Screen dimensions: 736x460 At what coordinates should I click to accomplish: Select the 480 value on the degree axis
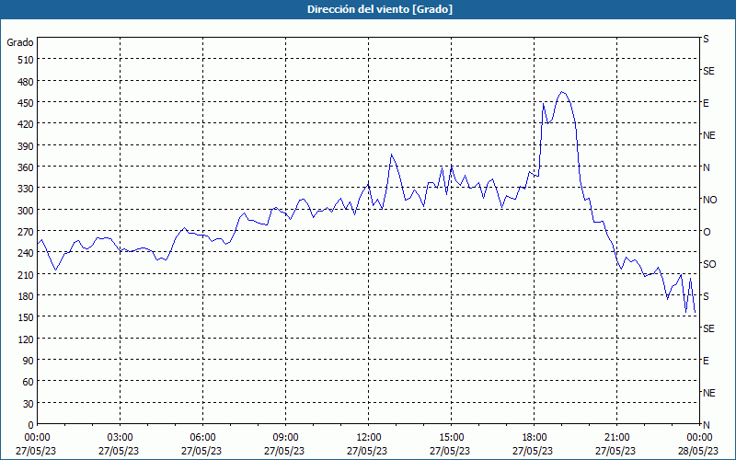(26, 82)
